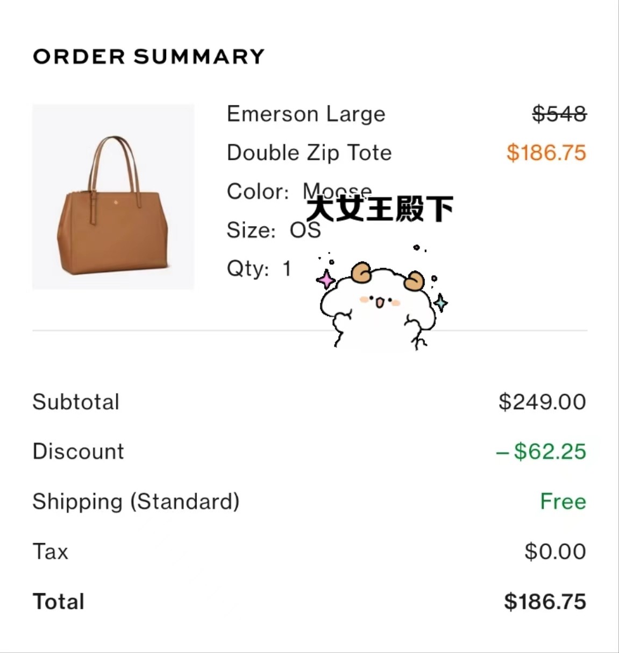Click the Emerson Large product name
The width and height of the screenshot is (619, 653).
coord(306,114)
